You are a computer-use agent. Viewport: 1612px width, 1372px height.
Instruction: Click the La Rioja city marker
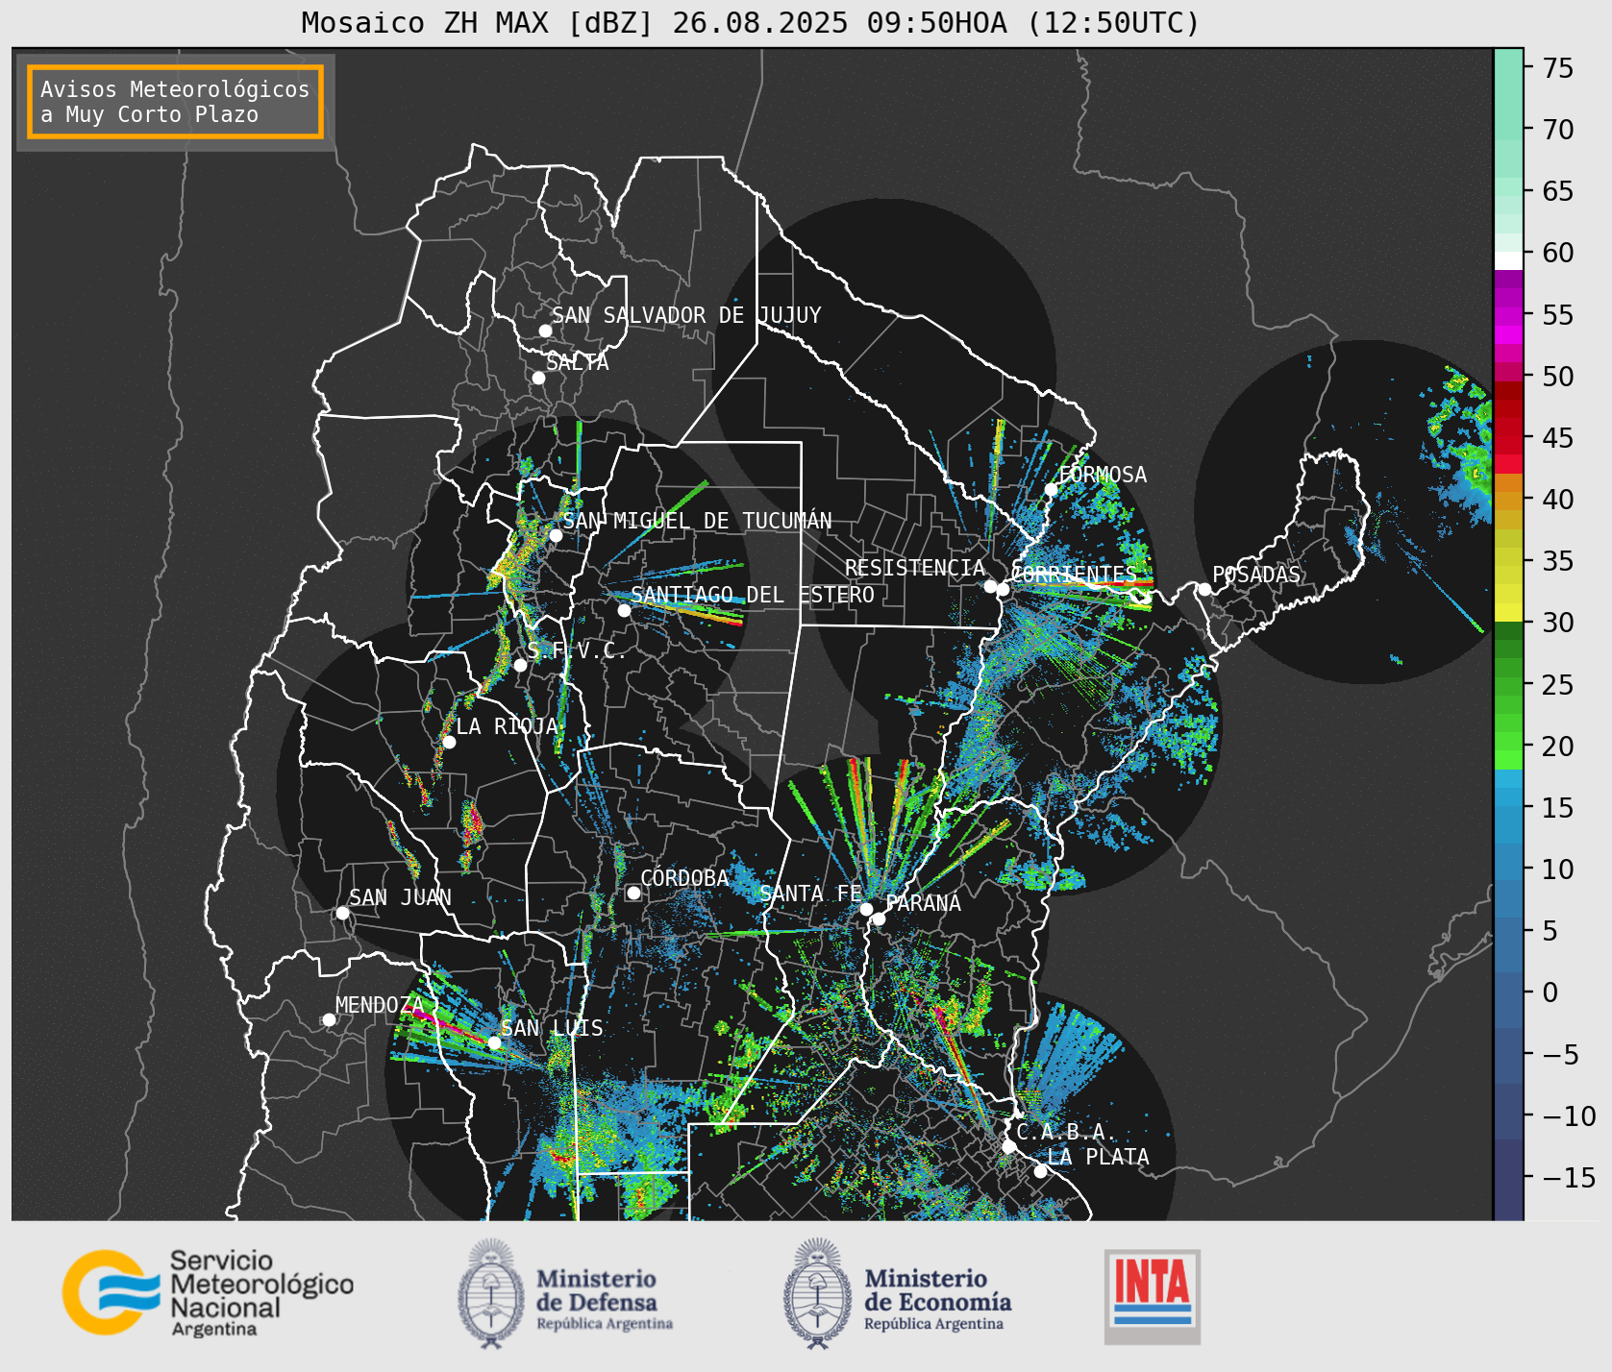click(449, 742)
